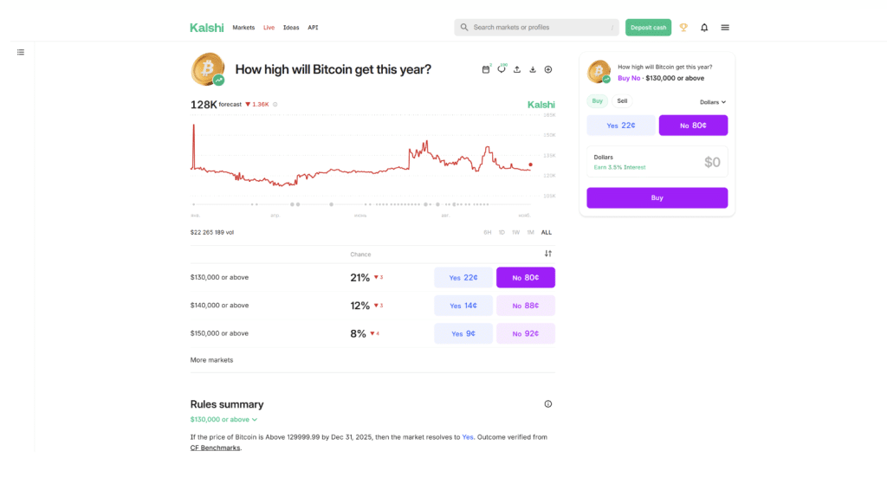The height and width of the screenshot is (503, 887).
Task: Switch order panel to Sell
Action: click(622, 101)
